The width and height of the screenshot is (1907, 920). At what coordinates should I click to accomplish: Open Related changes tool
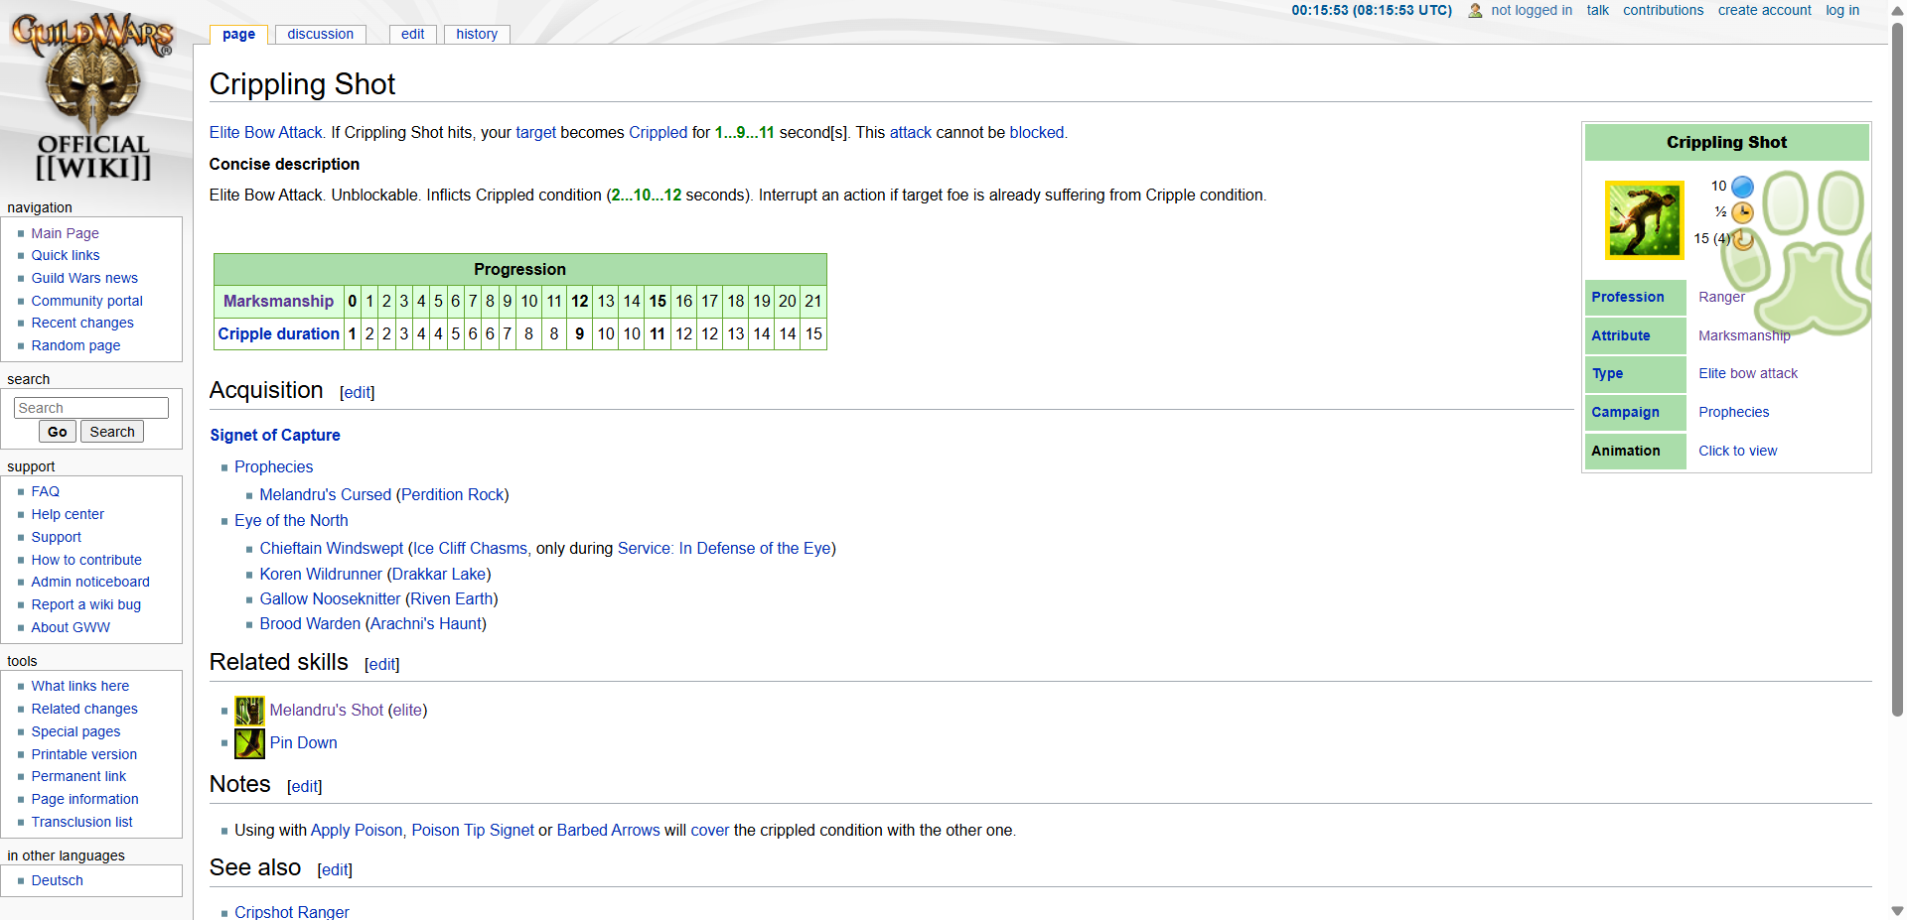[84, 709]
